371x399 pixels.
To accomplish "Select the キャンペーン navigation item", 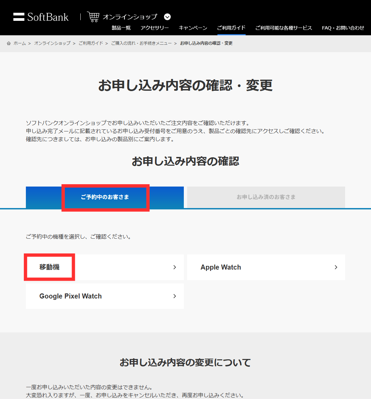I will (x=193, y=28).
